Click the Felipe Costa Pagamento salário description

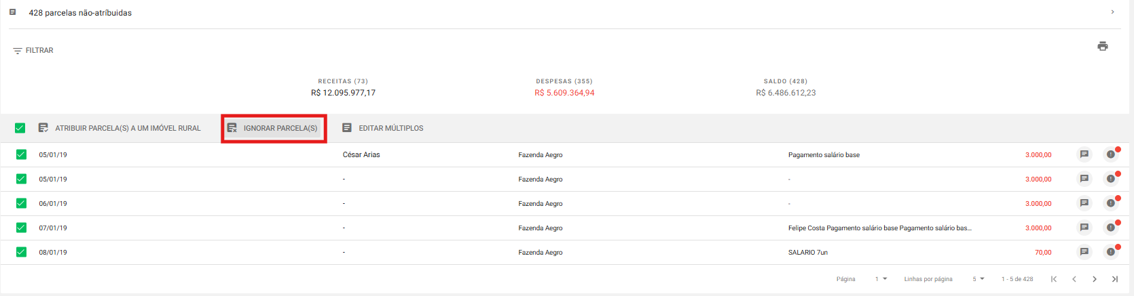[879, 228]
